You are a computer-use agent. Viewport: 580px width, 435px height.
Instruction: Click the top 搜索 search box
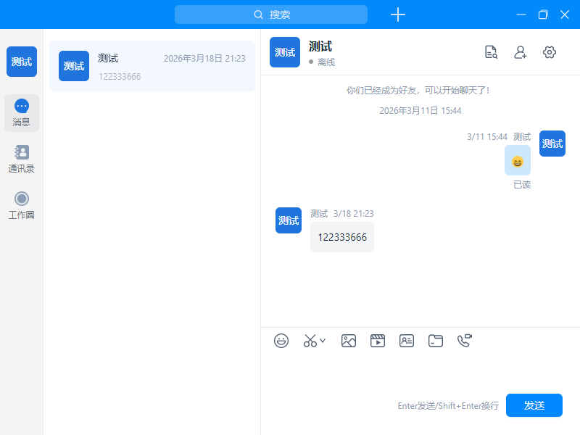tap(271, 14)
